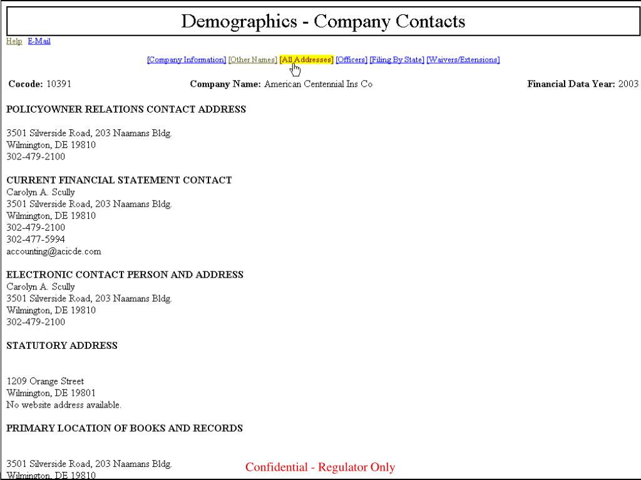
Task: Select company name American Centennial Ins Co
Action: tap(319, 84)
